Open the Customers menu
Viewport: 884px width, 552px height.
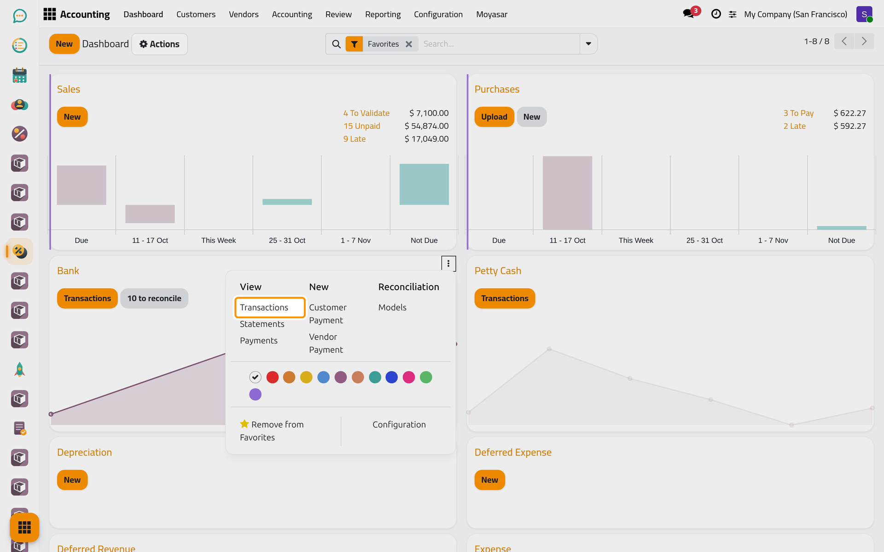pyautogui.click(x=196, y=14)
